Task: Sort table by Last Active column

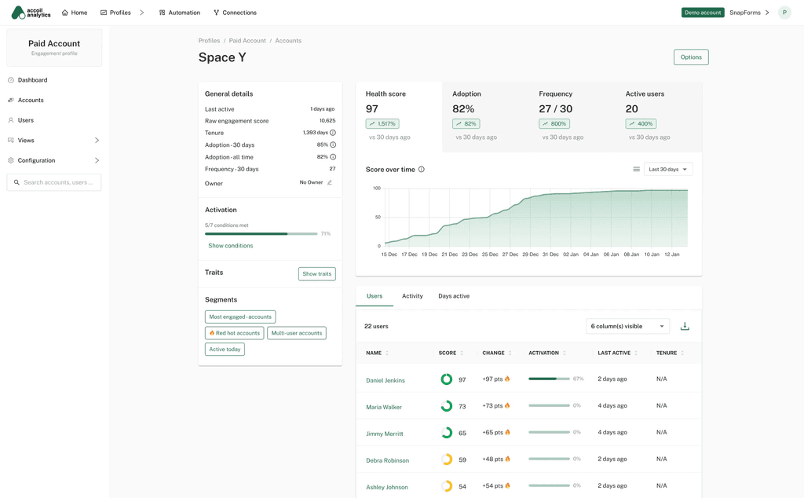Action: point(617,353)
